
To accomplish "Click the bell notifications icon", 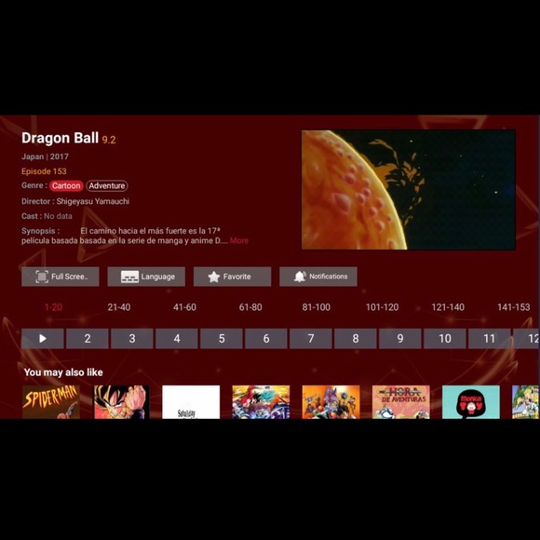I will (x=300, y=277).
